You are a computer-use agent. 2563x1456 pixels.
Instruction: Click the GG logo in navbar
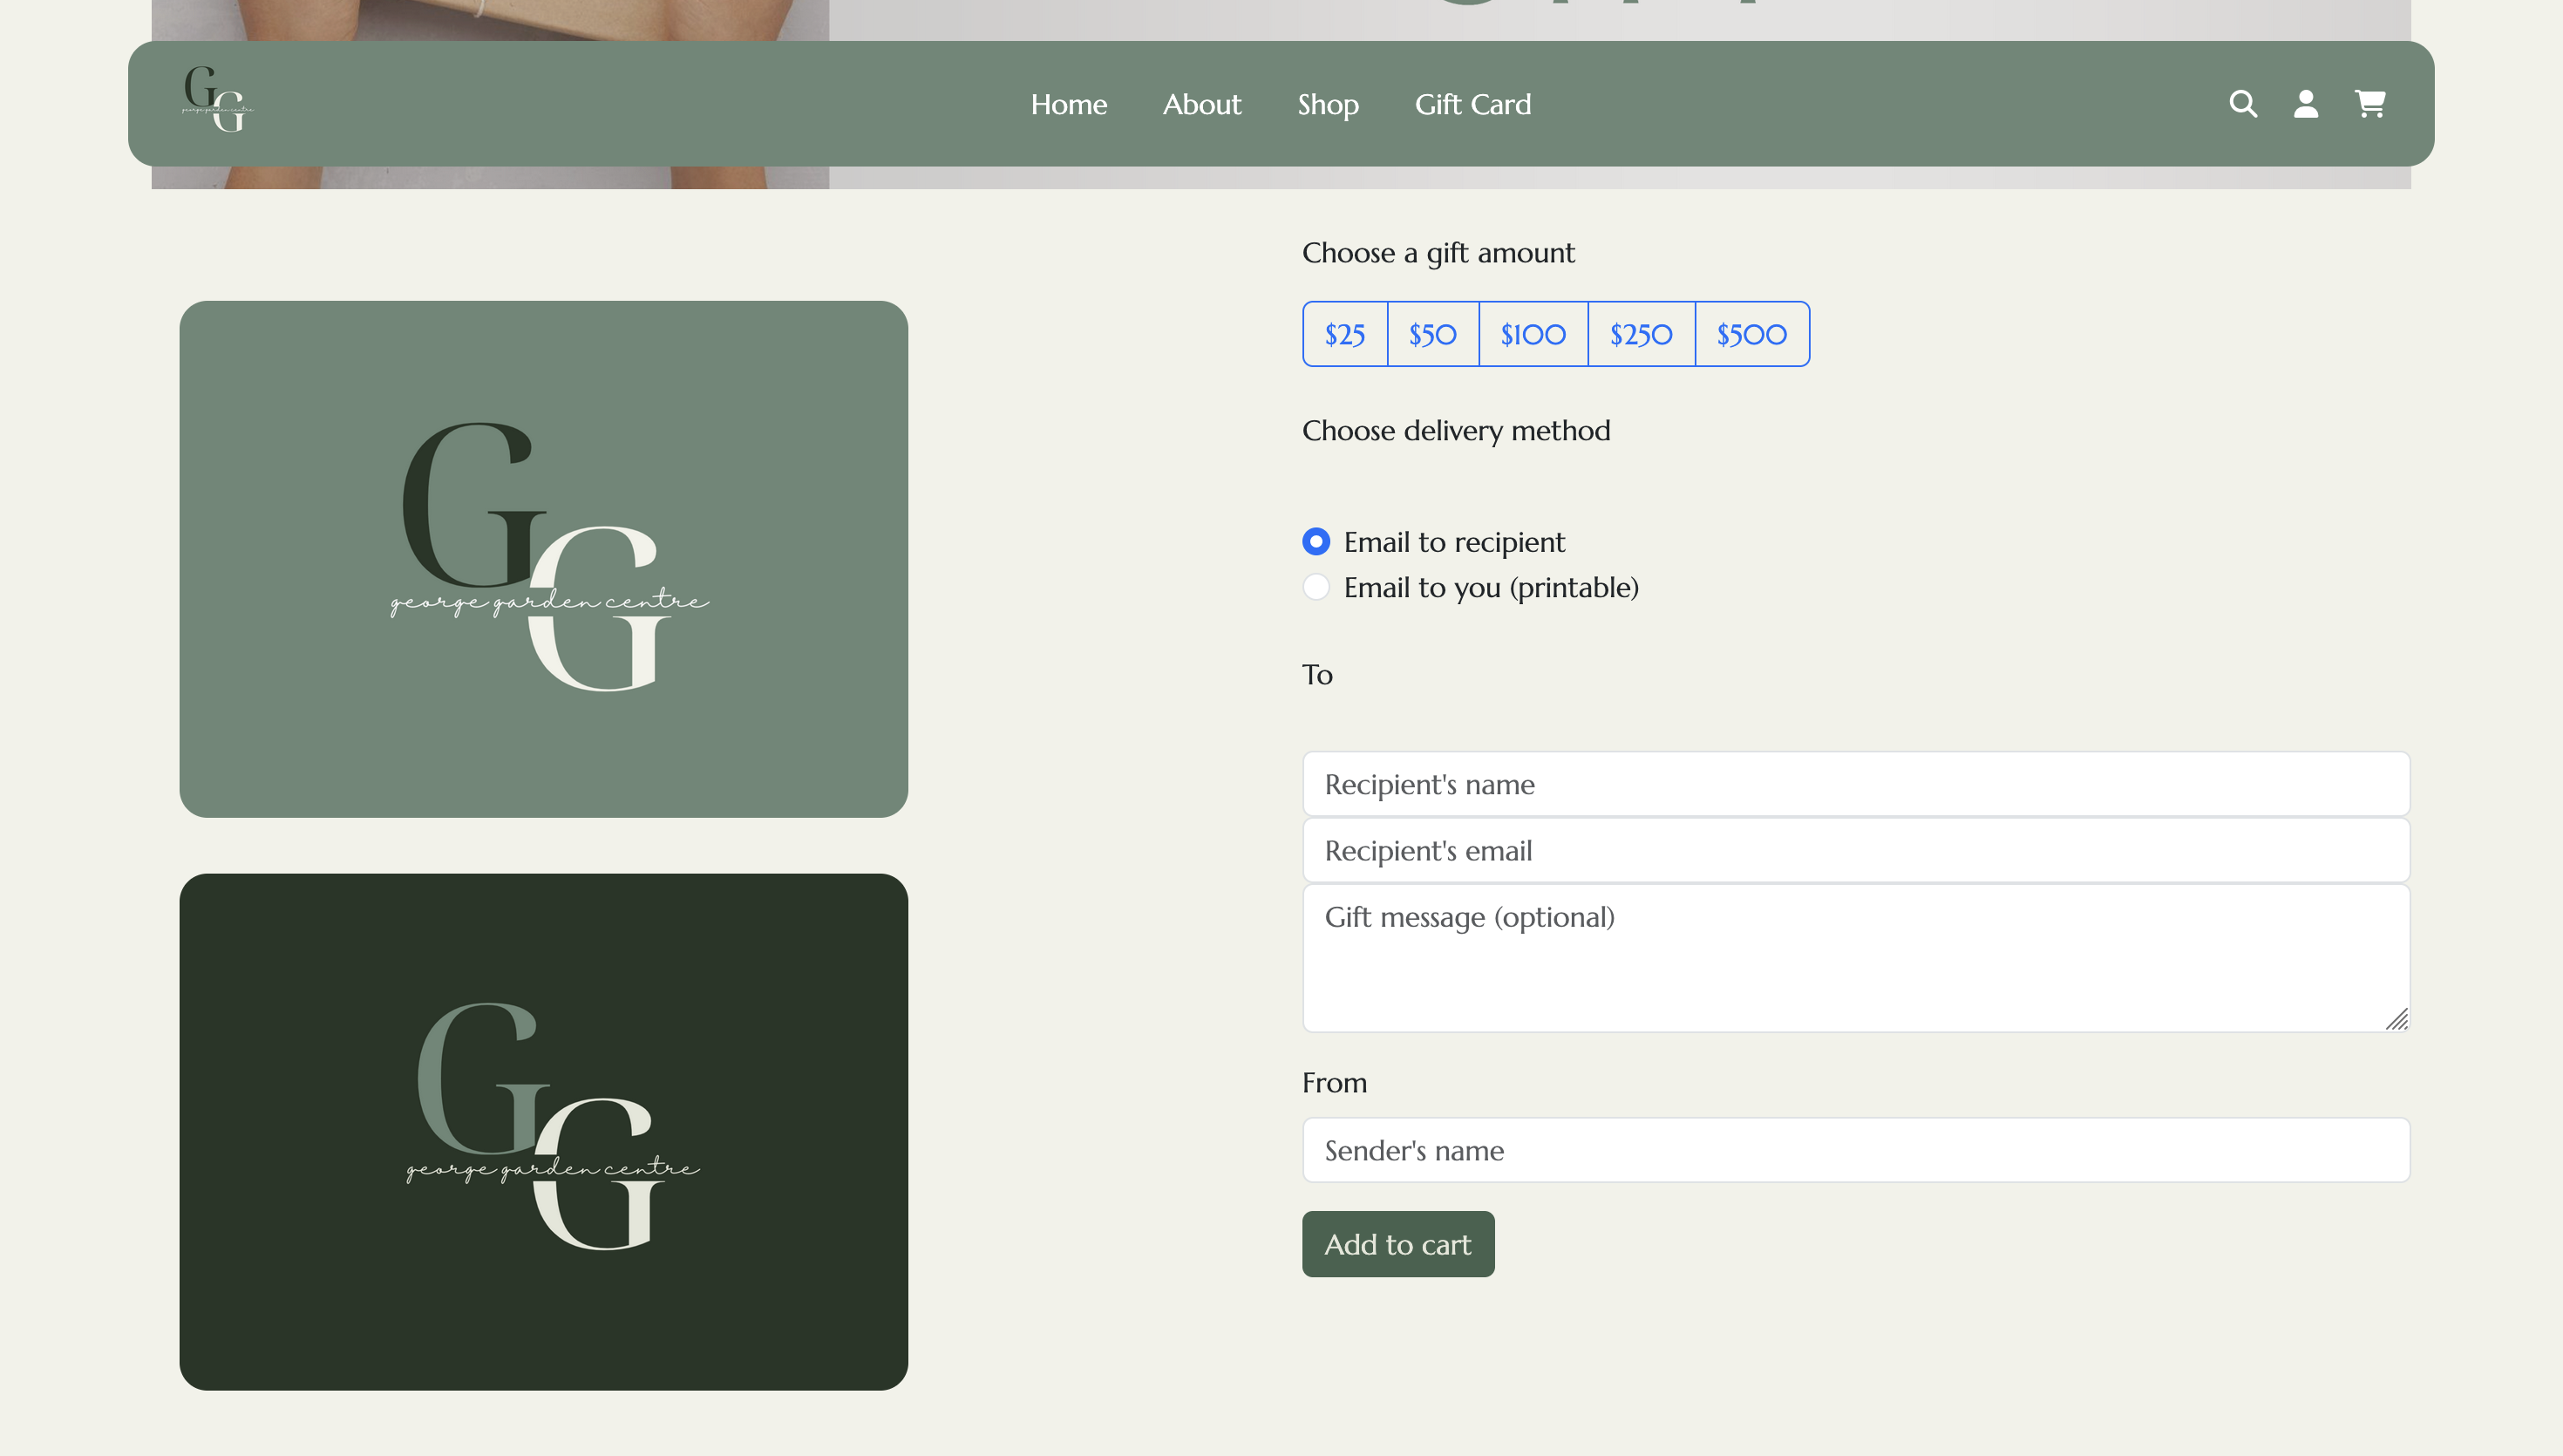pos(217,99)
